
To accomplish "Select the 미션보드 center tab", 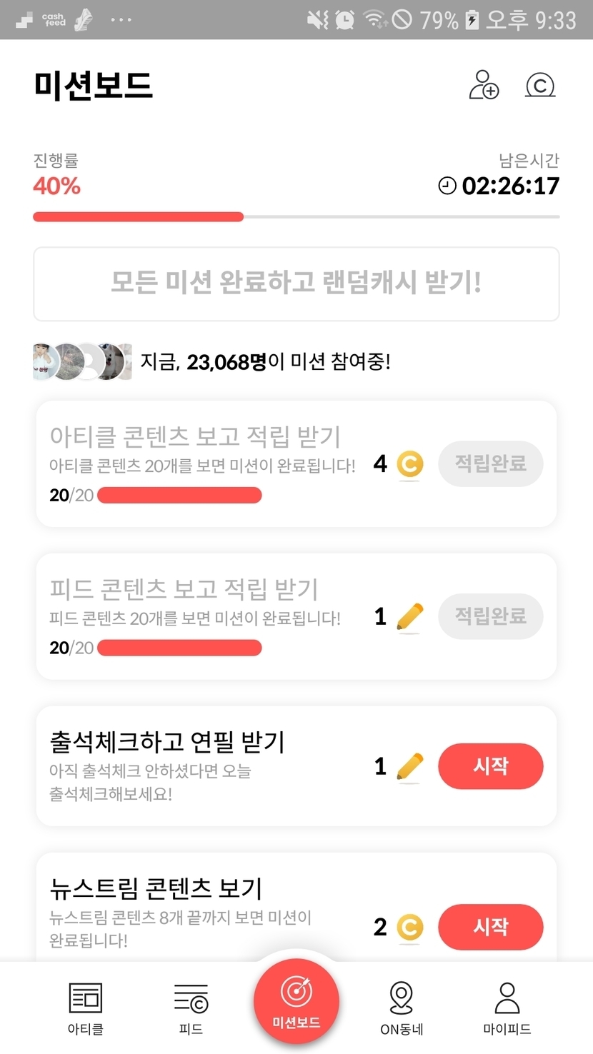I will 296,1000.
